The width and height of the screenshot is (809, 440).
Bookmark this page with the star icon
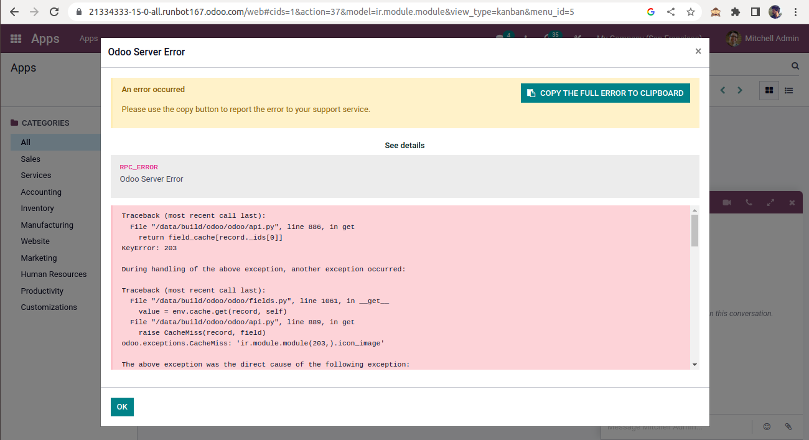click(691, 12)
